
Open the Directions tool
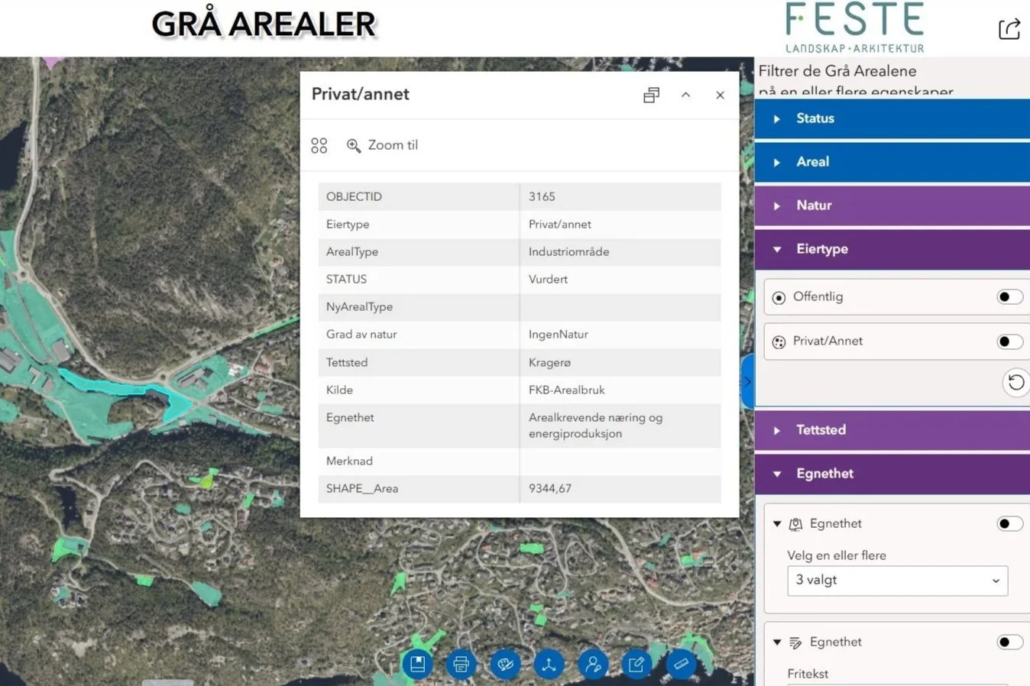tap(549, 664)
